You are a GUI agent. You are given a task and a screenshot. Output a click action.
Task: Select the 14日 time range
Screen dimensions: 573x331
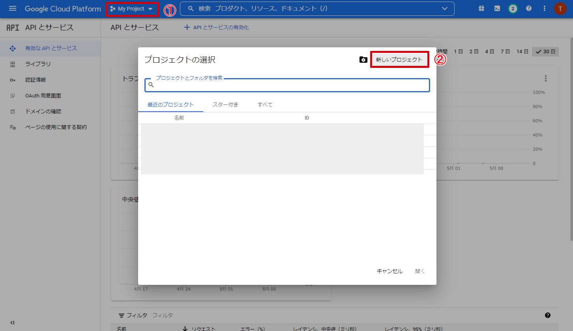(522, 51)
